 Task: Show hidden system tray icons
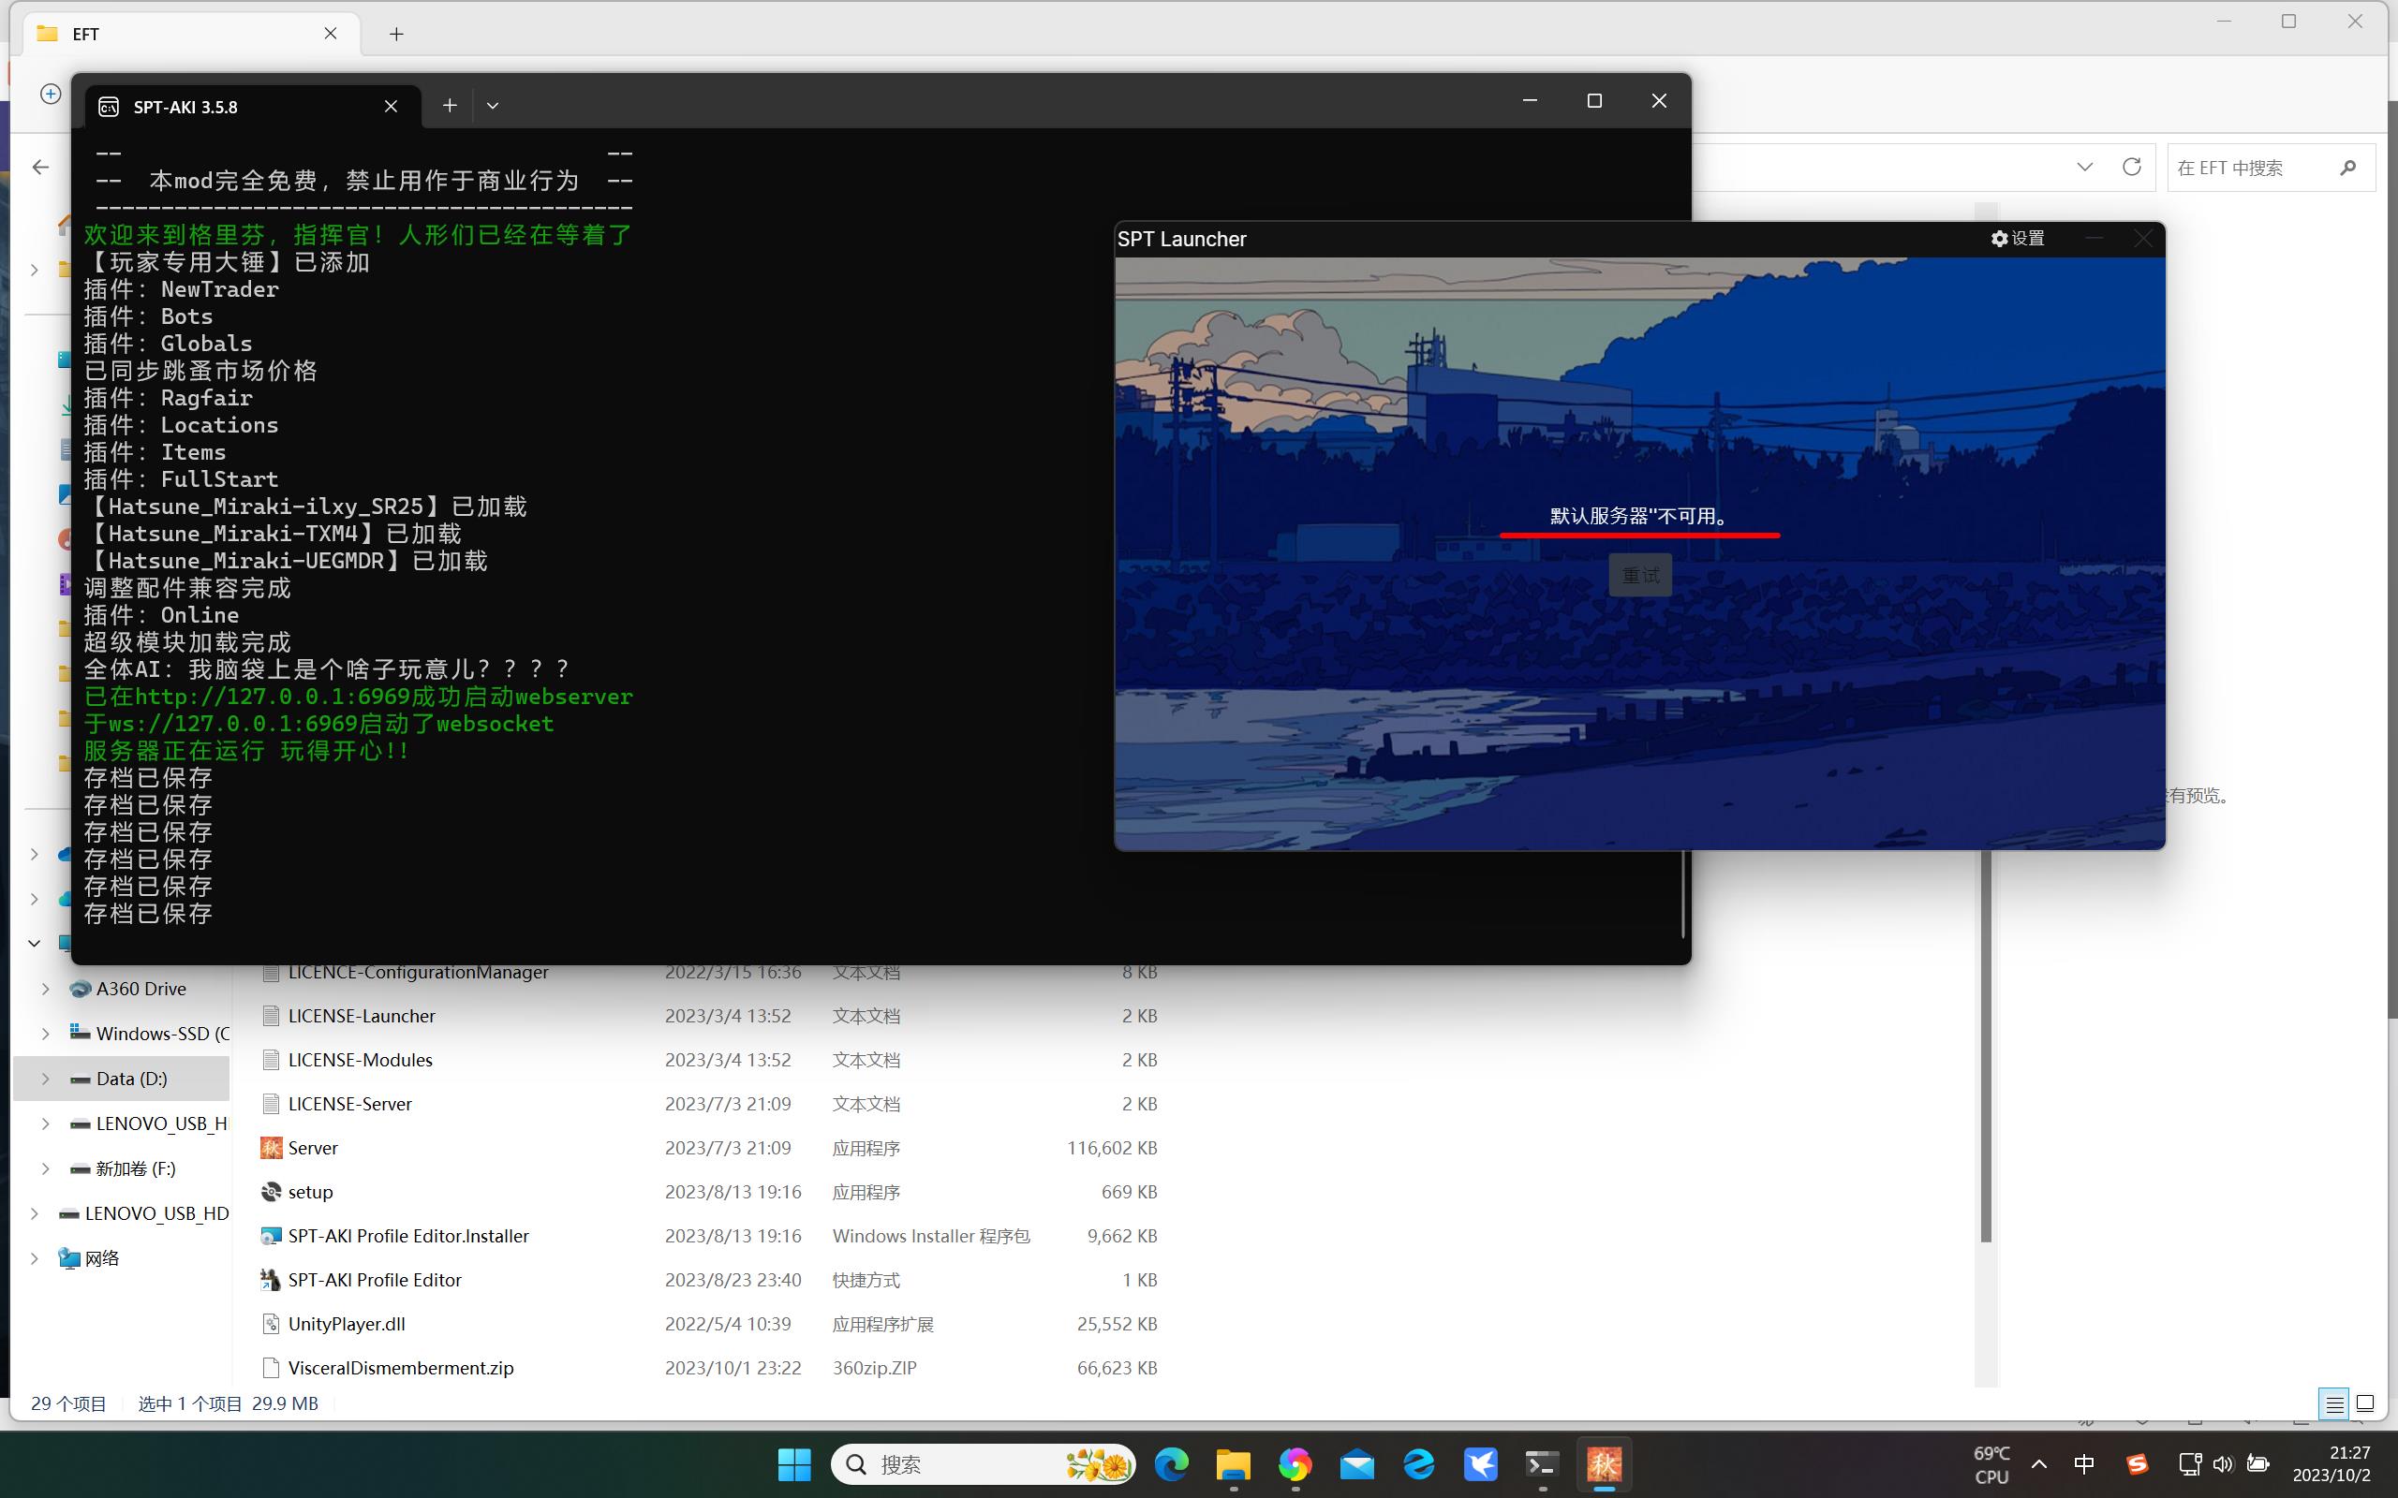2039,1464
